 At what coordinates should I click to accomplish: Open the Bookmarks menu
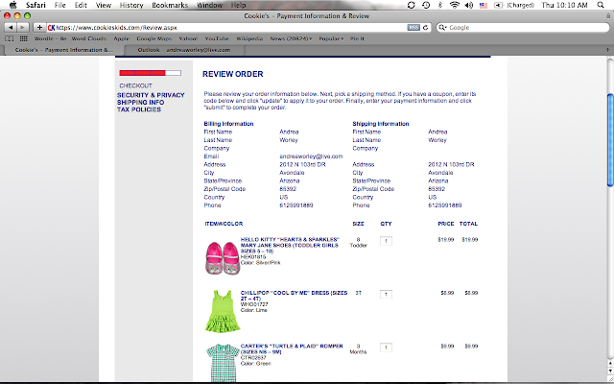point(170,5)
